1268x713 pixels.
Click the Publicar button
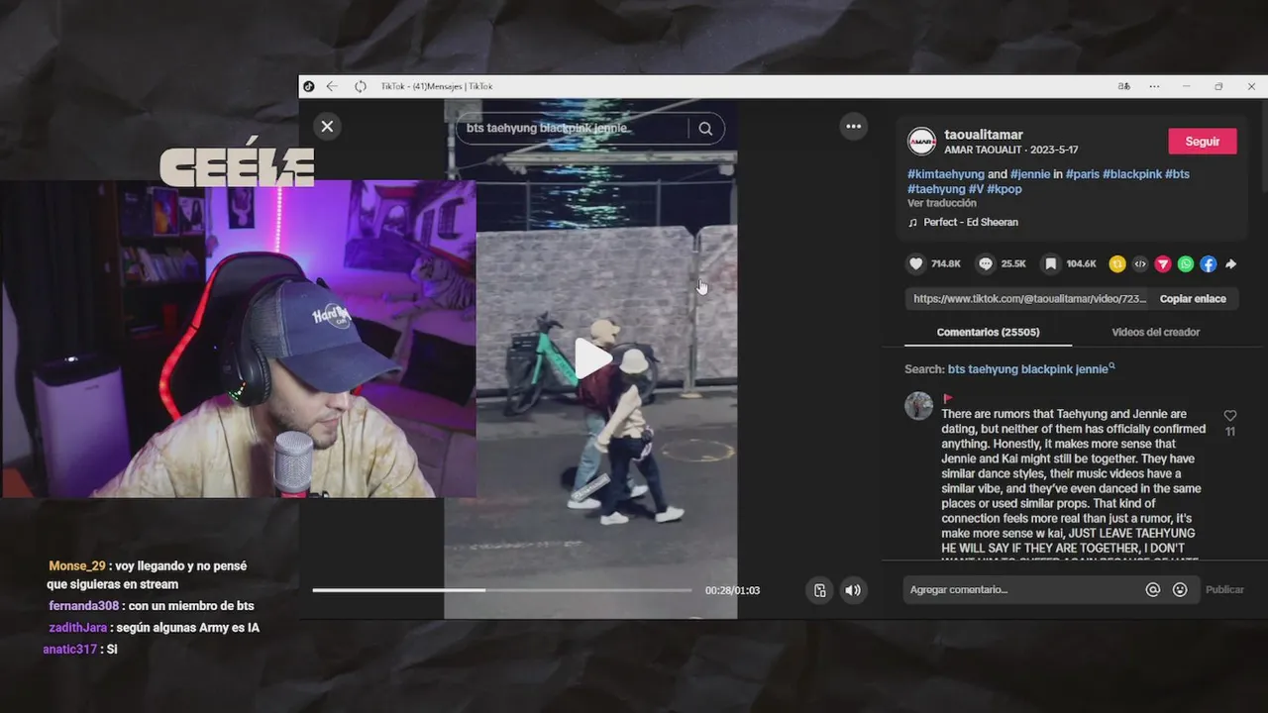[x=1224, y=589]
